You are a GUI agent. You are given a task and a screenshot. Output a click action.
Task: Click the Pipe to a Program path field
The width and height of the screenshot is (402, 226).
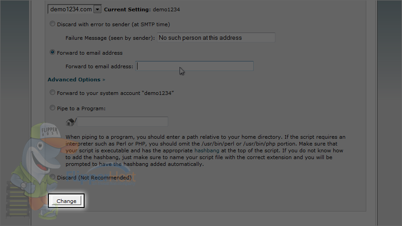123,122
